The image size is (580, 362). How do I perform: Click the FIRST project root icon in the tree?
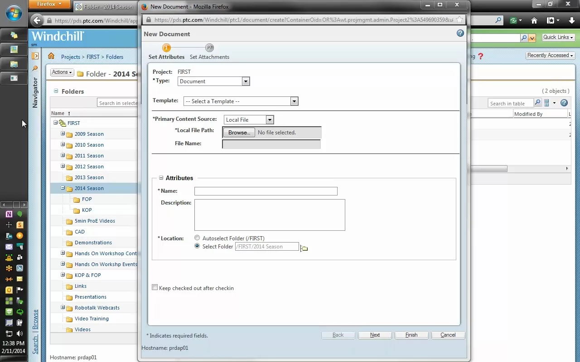pyautogui.click(x=63, y=123)
